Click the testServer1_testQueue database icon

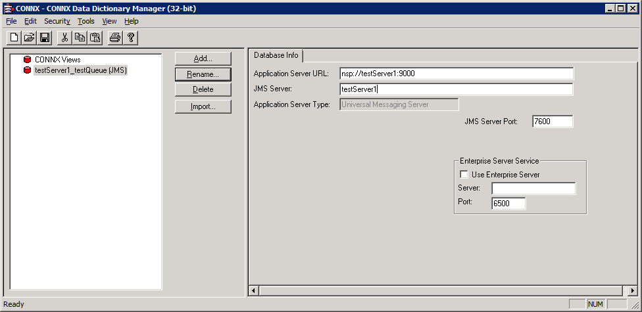(28, 70)
